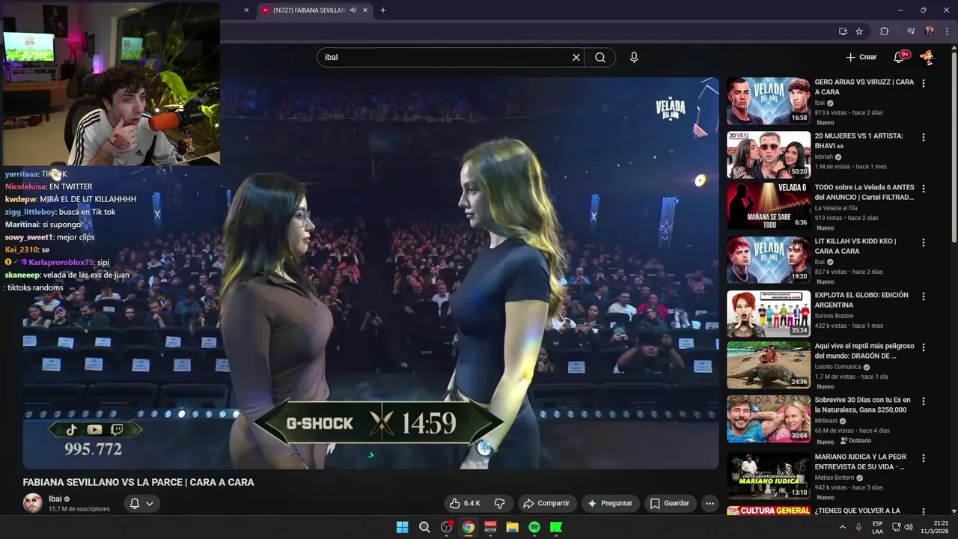
Task: Open Ibai channel avatar under the video
Action: (33, 503)
